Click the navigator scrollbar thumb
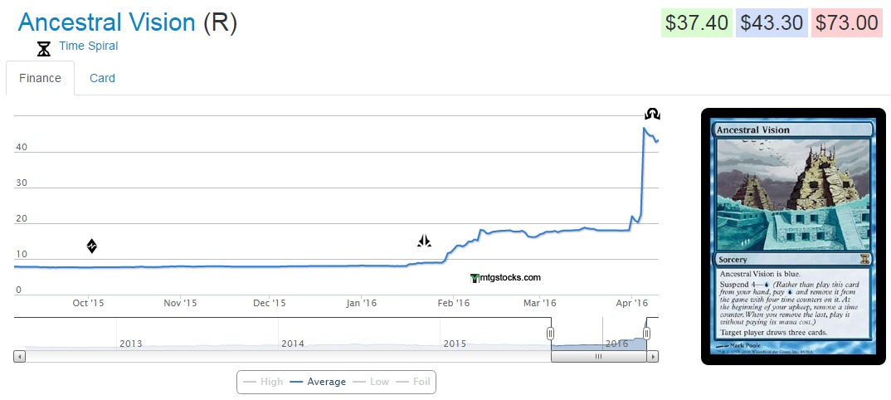The image size is (891, 400). (597, 357)
